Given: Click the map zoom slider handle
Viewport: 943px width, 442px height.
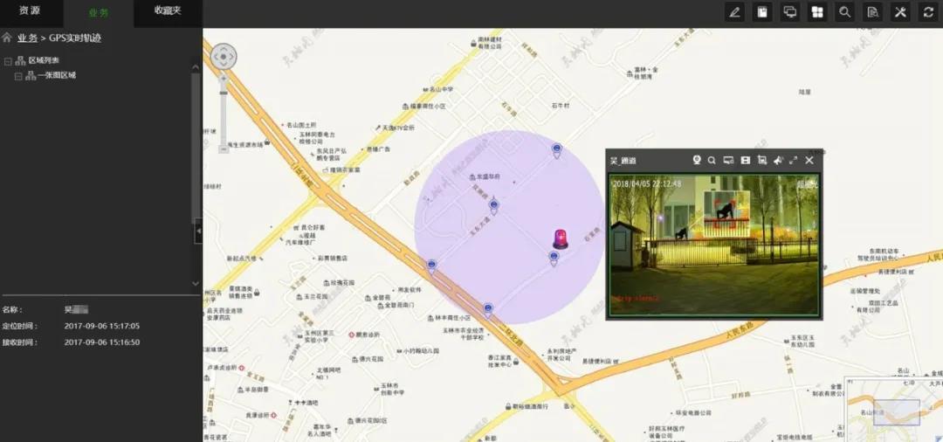Looking at the screenshot, I should coord(224,91).
